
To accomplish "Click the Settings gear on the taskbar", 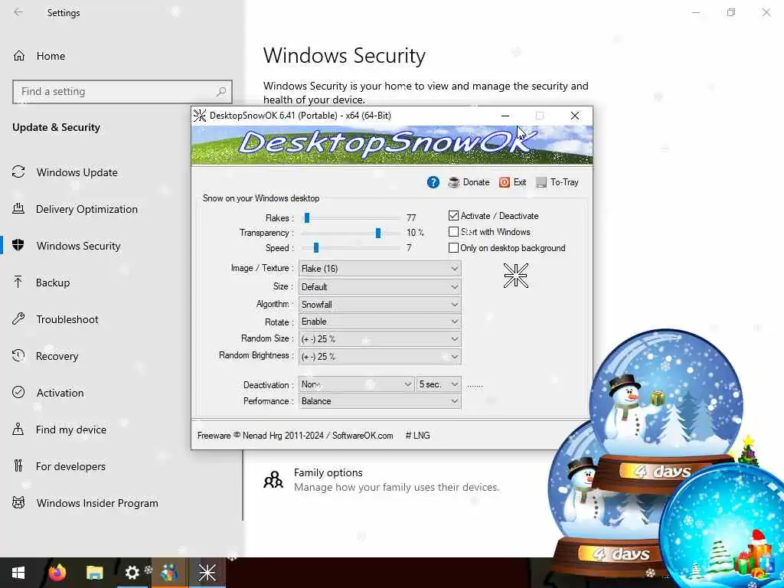I will click(x=132, y=573).
